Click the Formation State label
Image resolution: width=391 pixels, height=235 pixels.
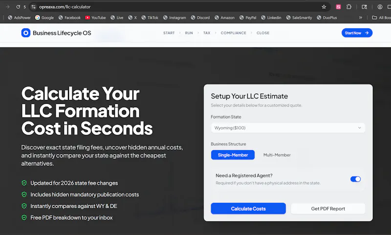[x=226, y=117]
